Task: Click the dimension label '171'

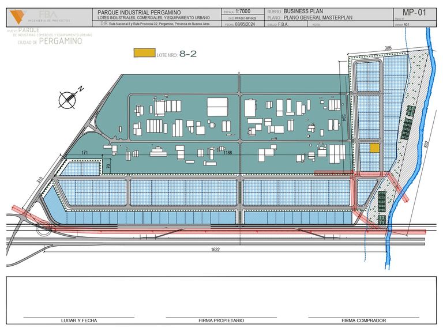Action: pos(84,153)
